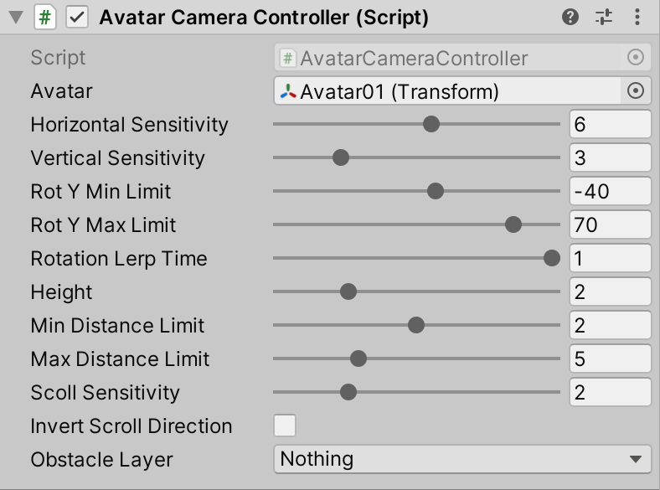Click the Max Distance Limit value field
Screen dimensions: 660x490
click(610, 358)
